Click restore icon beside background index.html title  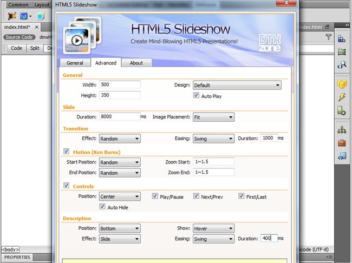327,27
